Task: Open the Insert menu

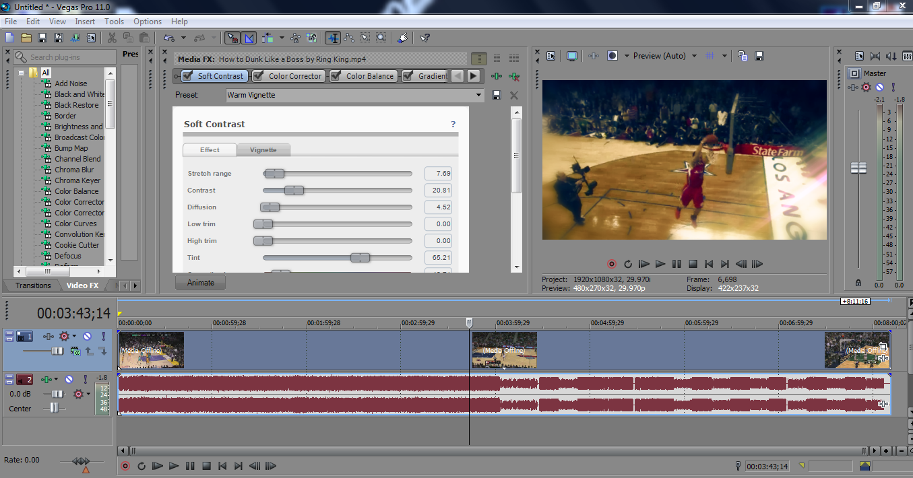Action: [85, 22]
